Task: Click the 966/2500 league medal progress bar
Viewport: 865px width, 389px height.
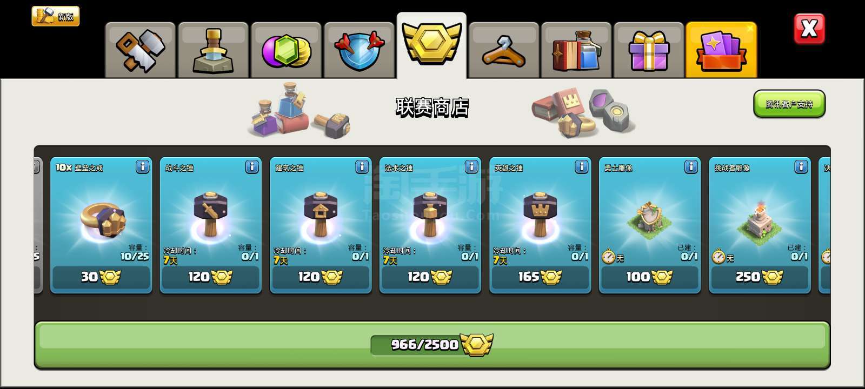Action: 432,345
